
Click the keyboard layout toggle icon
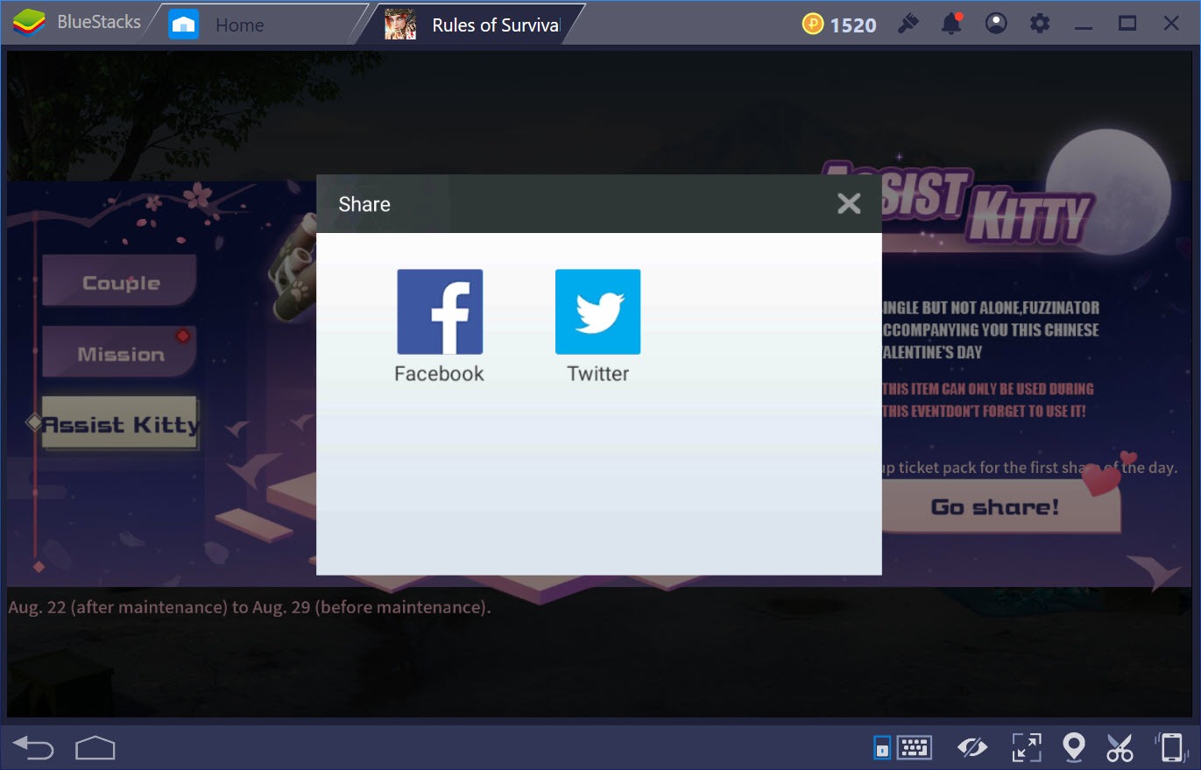pos(882,747)
